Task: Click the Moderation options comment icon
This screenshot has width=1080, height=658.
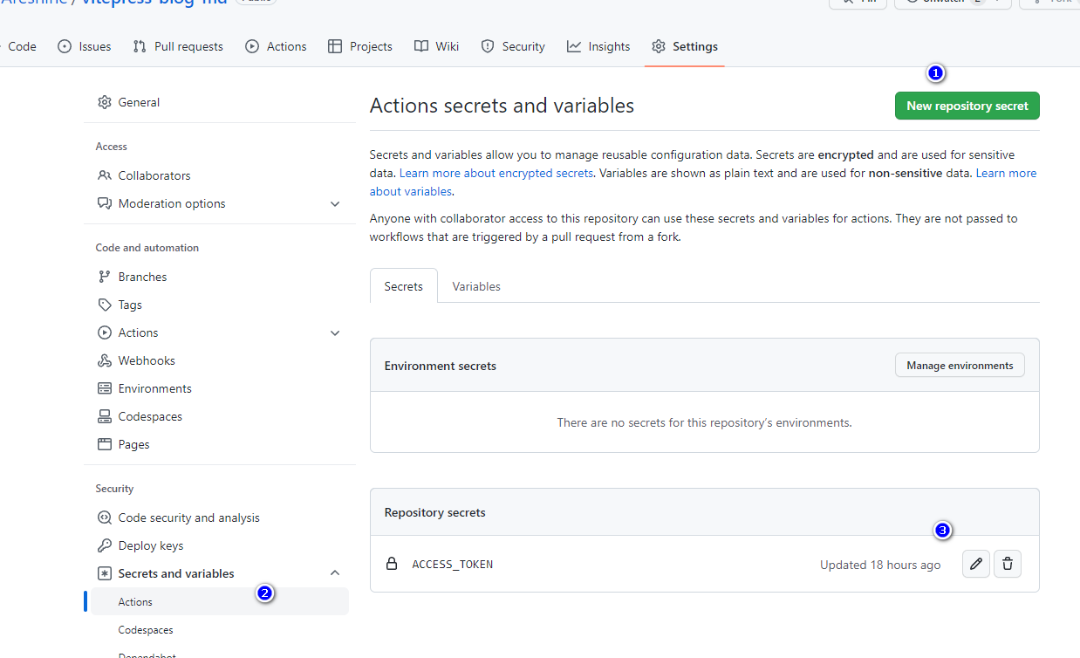Action: coord(105,203)
